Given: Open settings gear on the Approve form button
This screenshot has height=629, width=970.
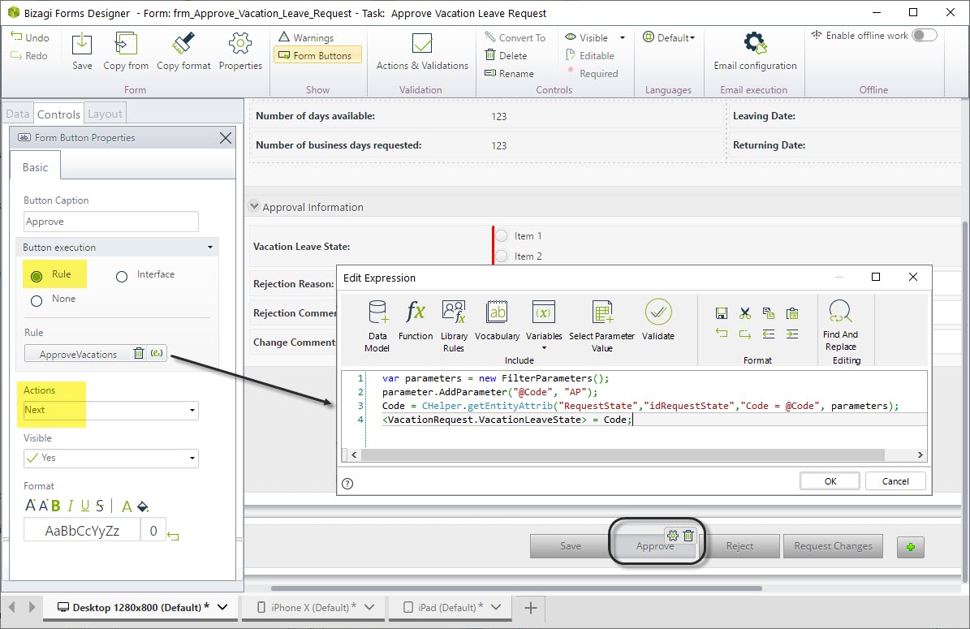Looking at the screenshot, I should coord(672,536).
